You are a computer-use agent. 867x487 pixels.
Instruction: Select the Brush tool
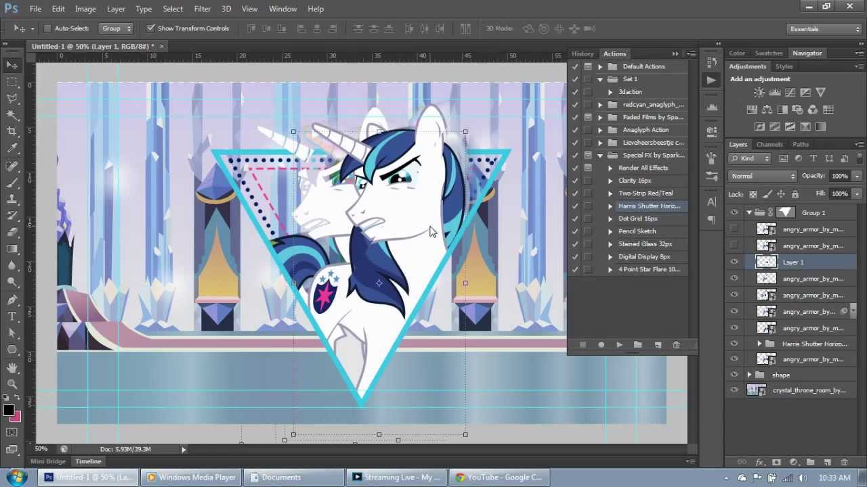coord(12,183)
